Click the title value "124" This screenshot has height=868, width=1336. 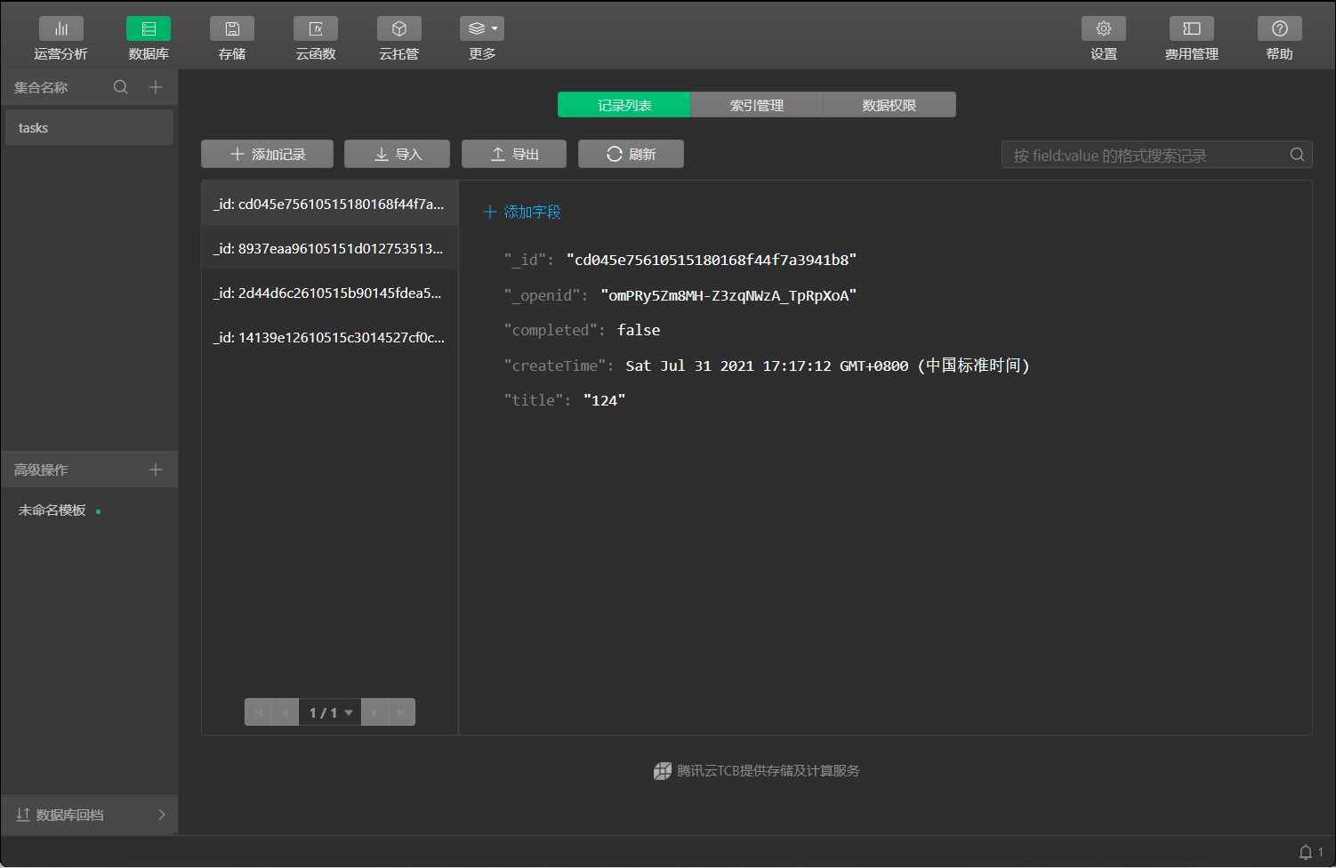pyautogui.click(x=605, y=400)
